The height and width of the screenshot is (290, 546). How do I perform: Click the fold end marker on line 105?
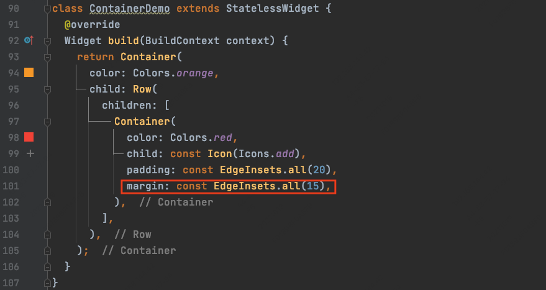[47, 251]
